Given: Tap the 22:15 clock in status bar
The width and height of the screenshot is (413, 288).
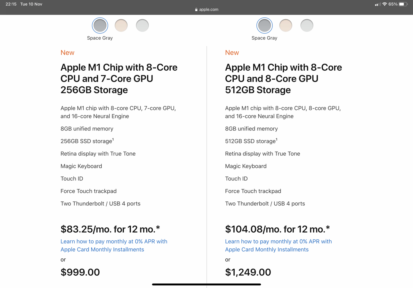Looking at the screenshot, I should coord(11,4).
